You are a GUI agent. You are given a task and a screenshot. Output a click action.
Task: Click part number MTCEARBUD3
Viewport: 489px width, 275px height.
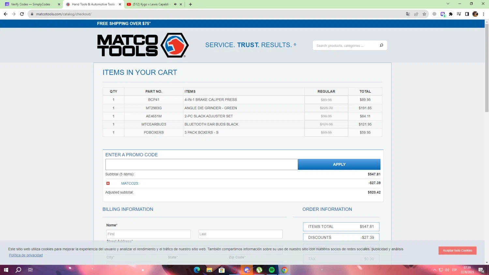[x=154, y=124]
